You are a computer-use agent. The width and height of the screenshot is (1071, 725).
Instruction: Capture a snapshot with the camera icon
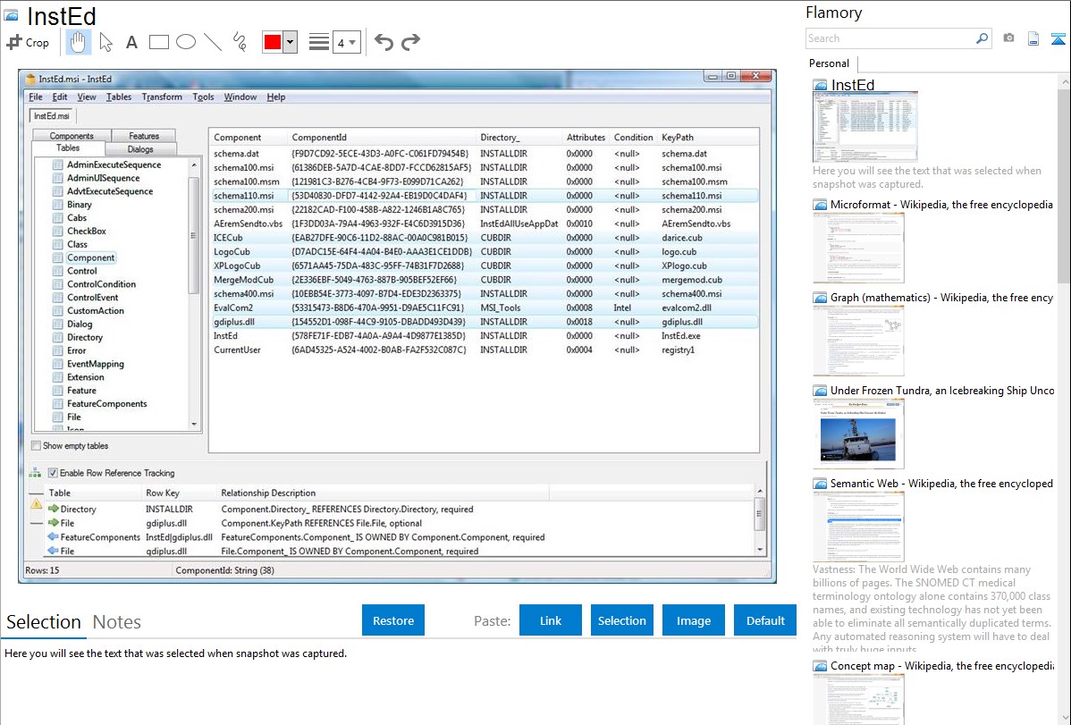(x=1008, y=38)
